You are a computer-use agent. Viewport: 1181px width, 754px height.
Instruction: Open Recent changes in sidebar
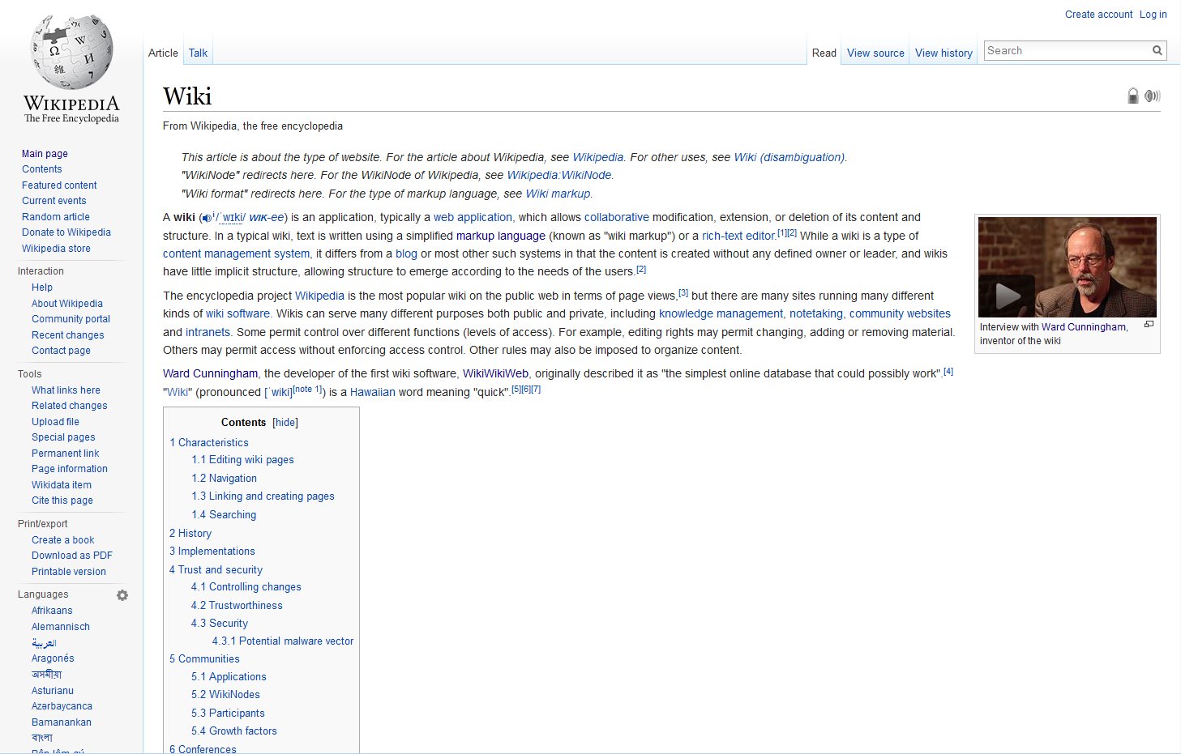[x=68, y=335]
